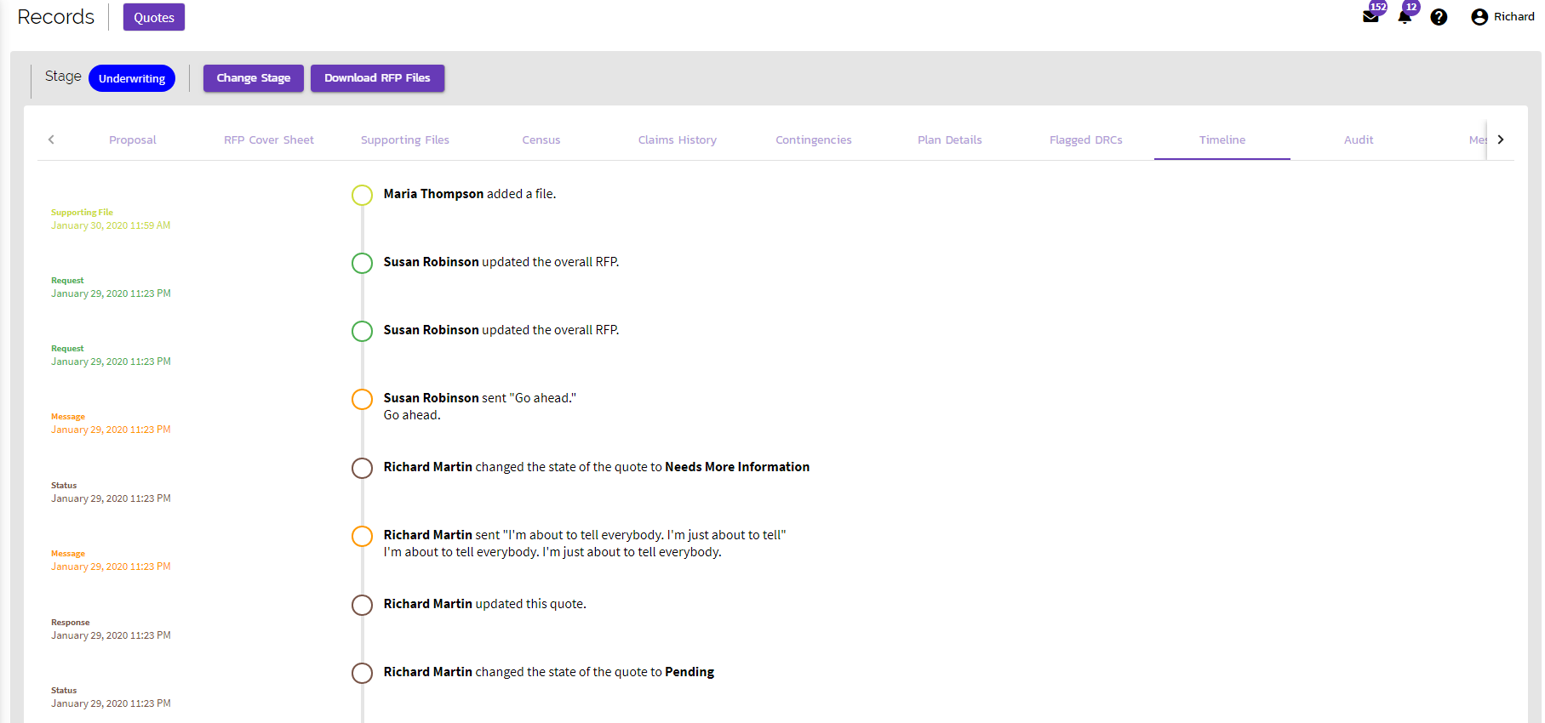View the Claims History tab
Image resolution: width=1545 pixels, height=723 pixels.
tap(678, 140)
